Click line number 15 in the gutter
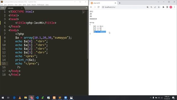Screen dimensions: 177x100 tap(4, 64)
